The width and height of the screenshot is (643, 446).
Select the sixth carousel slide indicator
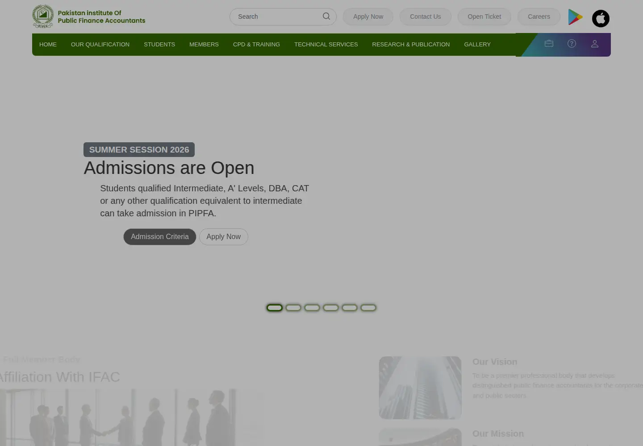368,308
